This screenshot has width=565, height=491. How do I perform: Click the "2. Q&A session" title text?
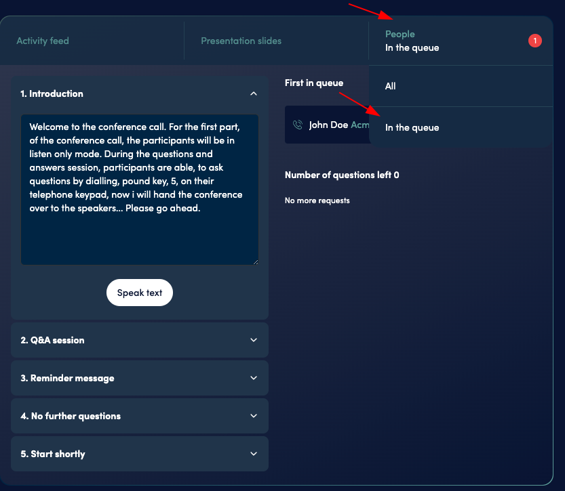[x=53, y=340]
